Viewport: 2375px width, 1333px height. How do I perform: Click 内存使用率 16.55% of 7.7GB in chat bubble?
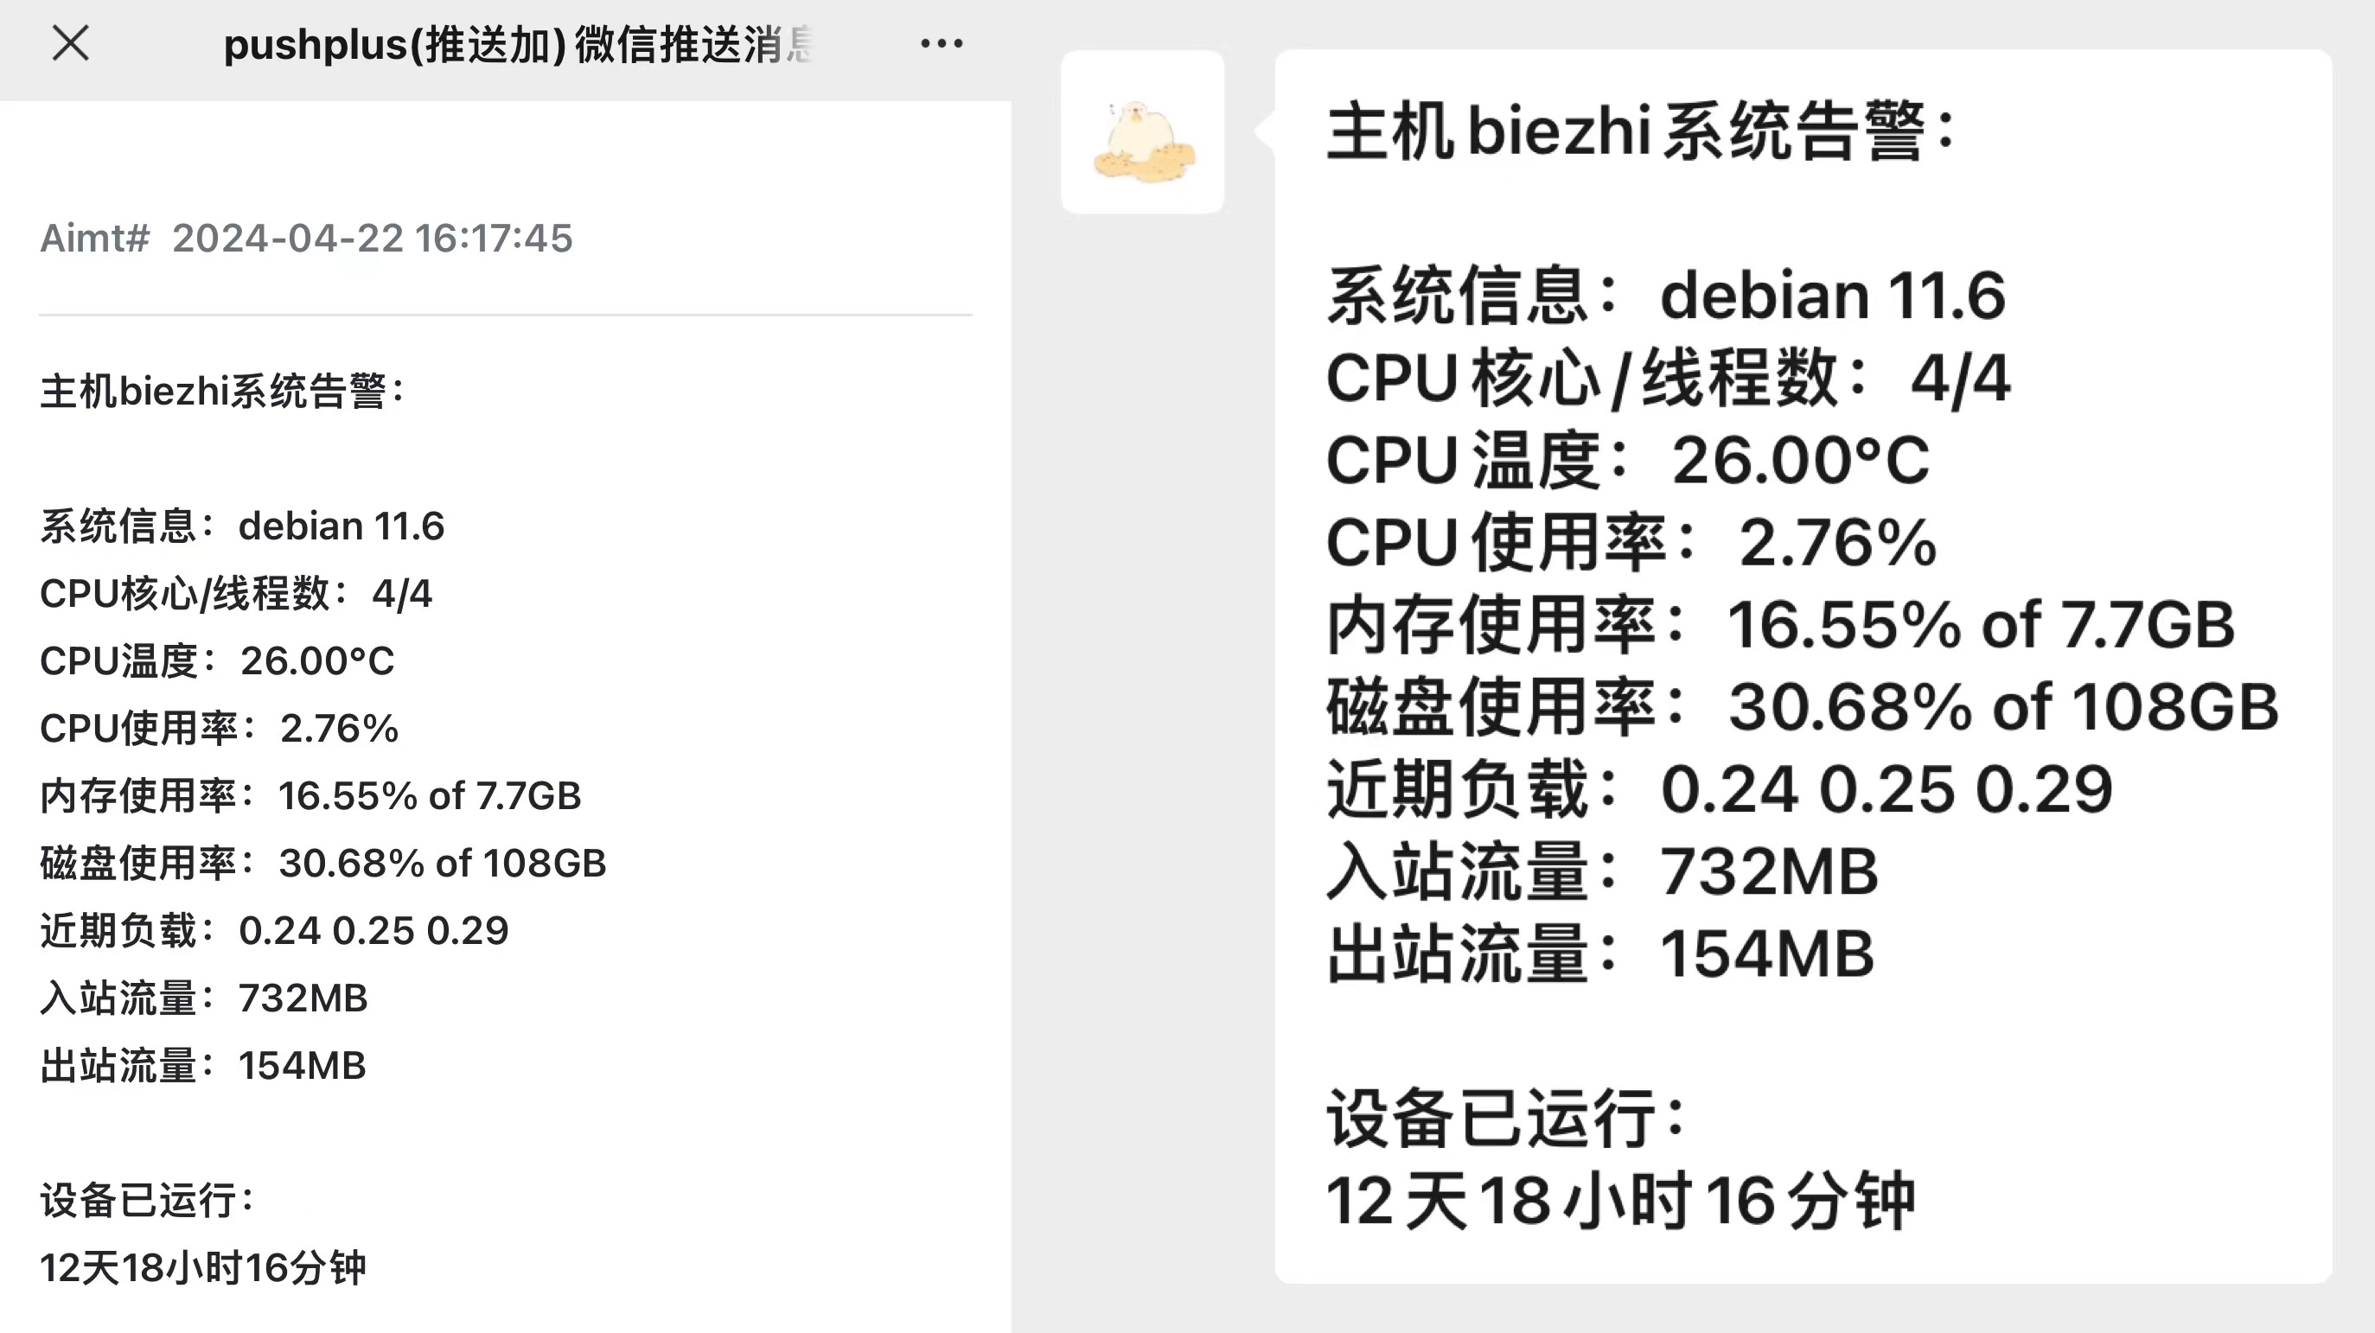click(1781, 624)
